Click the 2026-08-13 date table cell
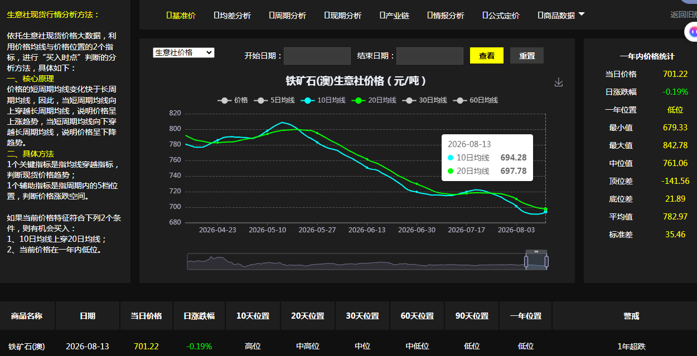 (88, 347)
